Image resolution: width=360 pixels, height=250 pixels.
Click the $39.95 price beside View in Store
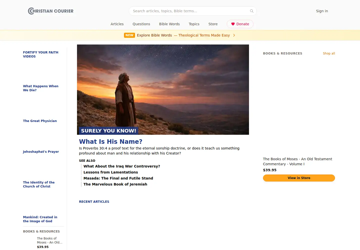point(270,170)
